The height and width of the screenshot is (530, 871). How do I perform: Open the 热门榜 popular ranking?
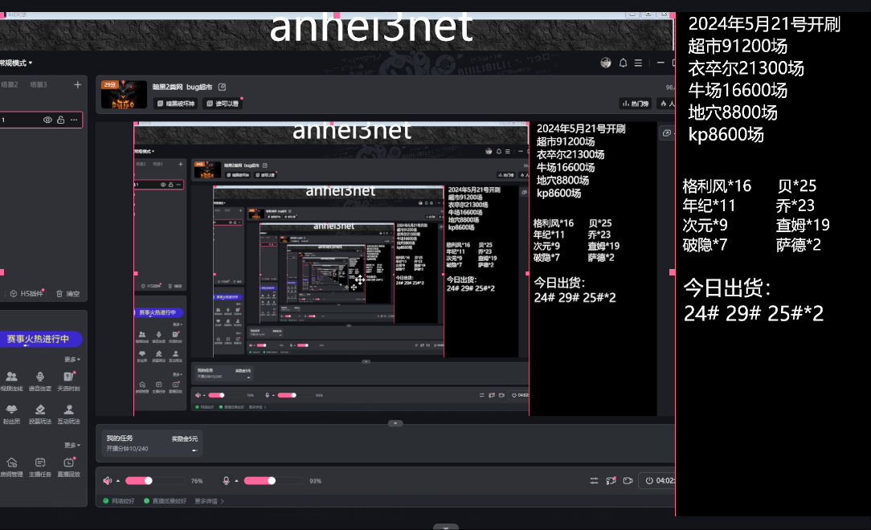tap(635, 104)
